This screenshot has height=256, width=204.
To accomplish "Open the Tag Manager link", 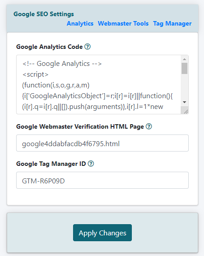I will tap(172, 23).
